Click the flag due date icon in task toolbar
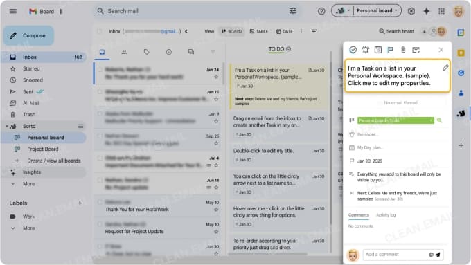The width and height of the screenshot is (471, 265). (390, 50)
